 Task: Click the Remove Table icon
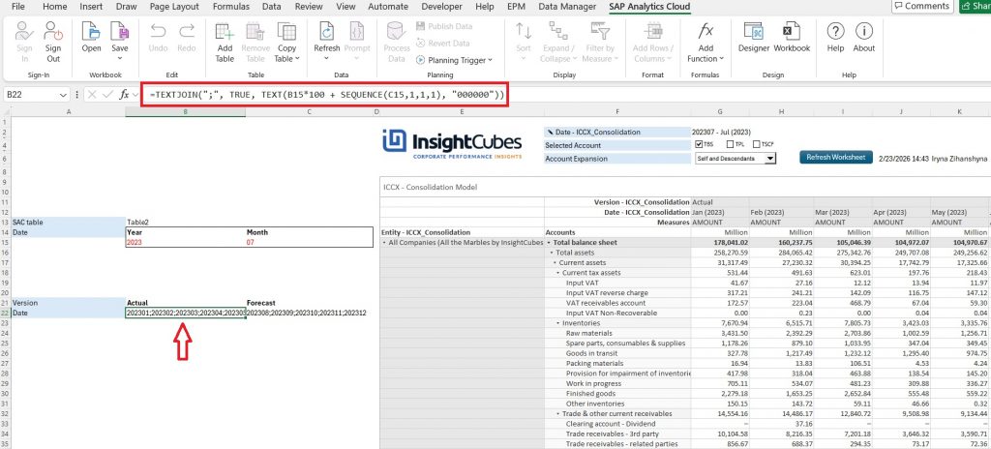(255, 32)
